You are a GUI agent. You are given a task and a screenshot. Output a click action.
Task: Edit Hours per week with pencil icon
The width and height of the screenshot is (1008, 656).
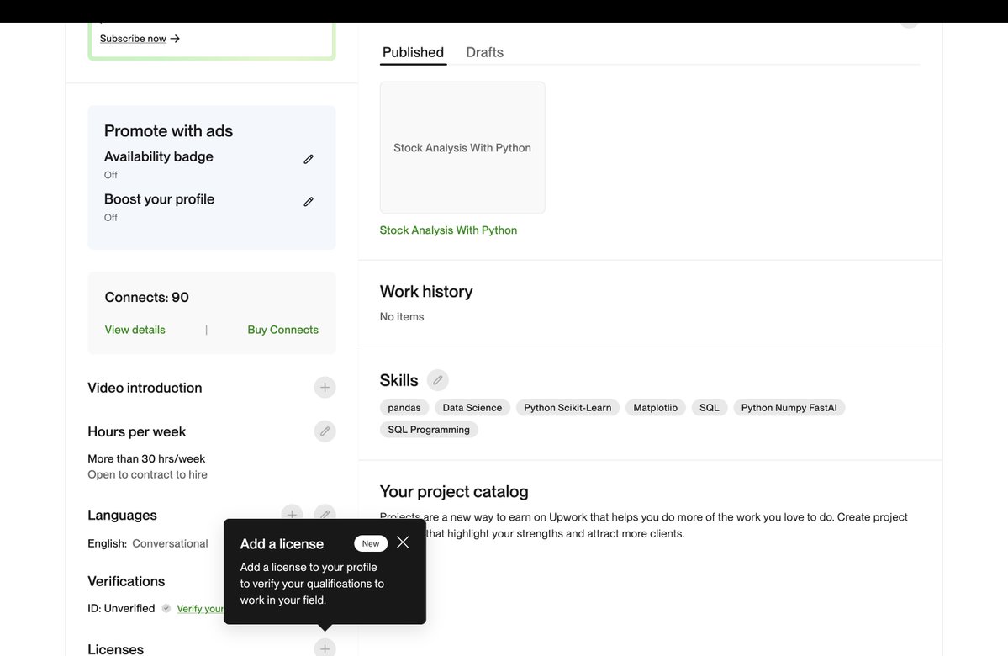coord(325,431)
